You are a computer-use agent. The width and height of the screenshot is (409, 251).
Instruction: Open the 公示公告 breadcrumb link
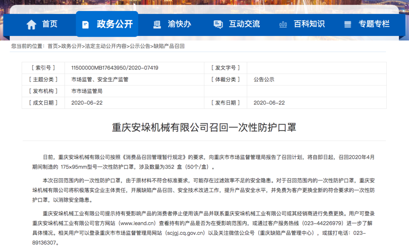(x=140, y=46)
